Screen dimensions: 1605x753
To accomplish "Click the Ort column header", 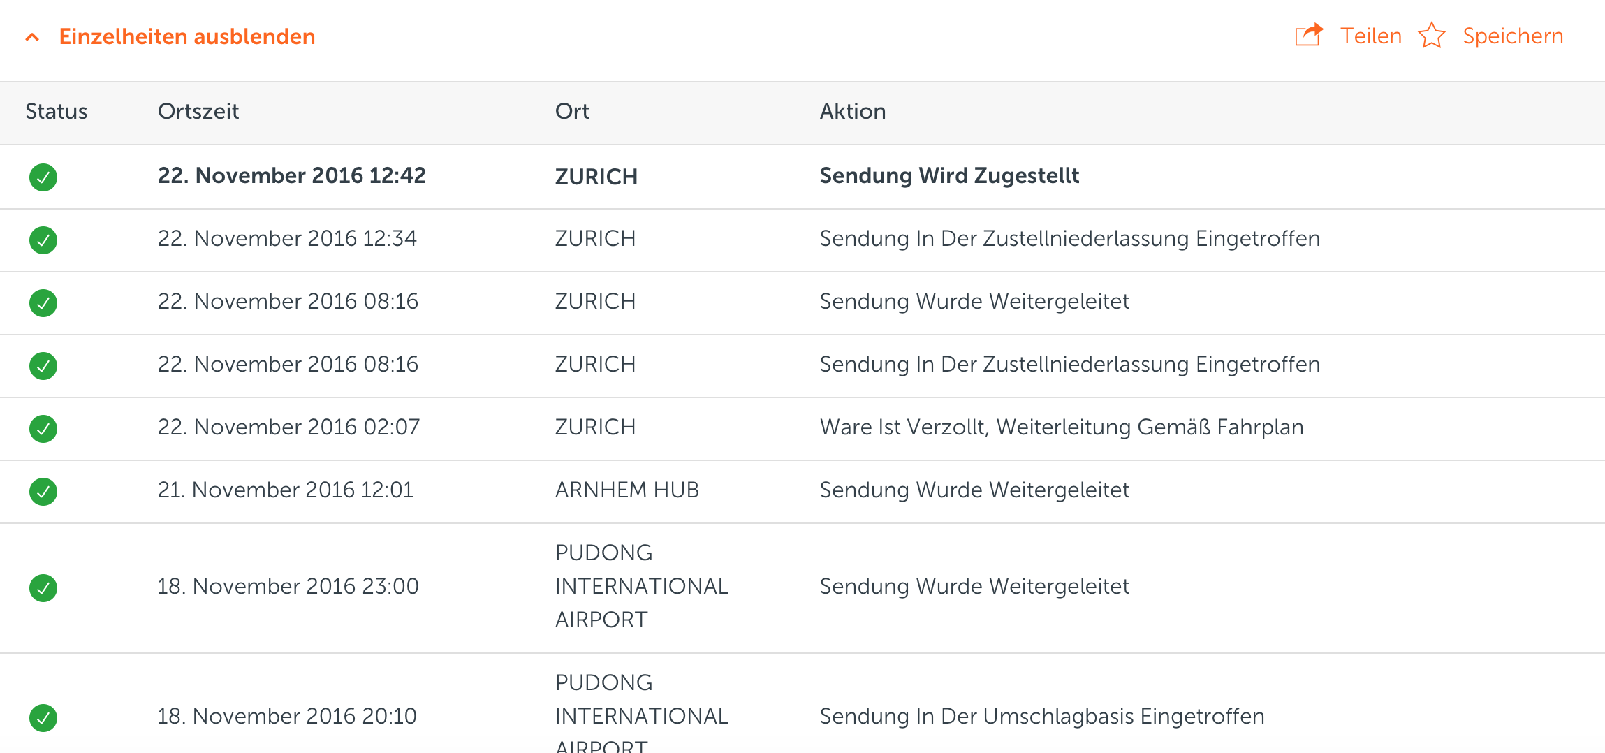I will click(x=571, y=112).
